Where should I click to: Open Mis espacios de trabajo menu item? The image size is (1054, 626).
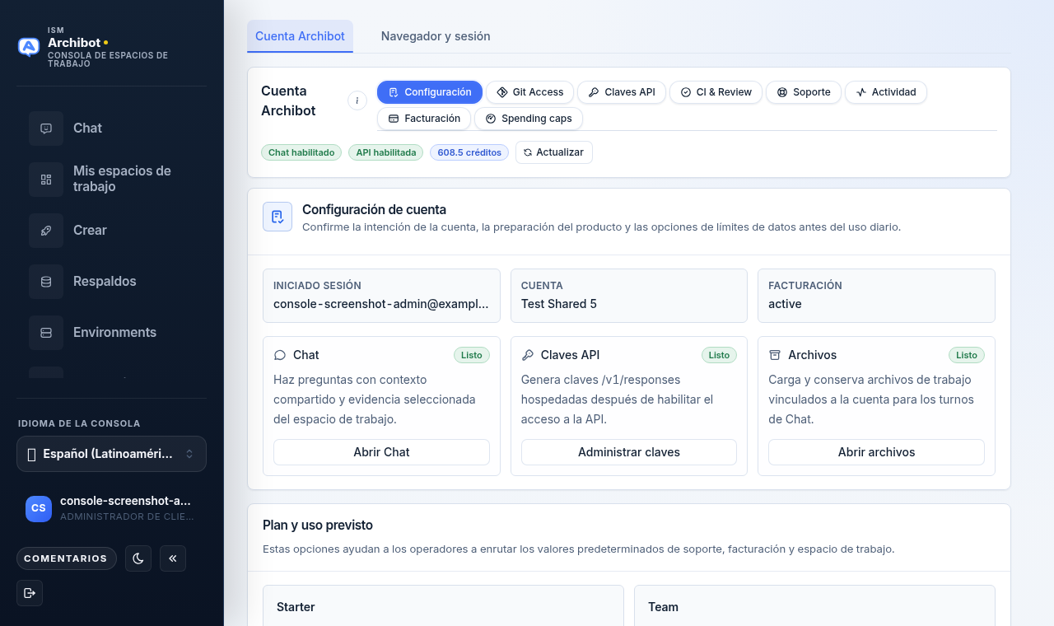click(111, 180)
